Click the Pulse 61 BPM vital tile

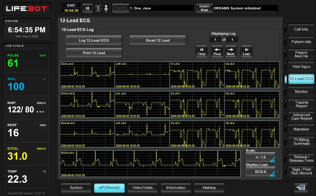pyautogui.click(x=26, y=61)
